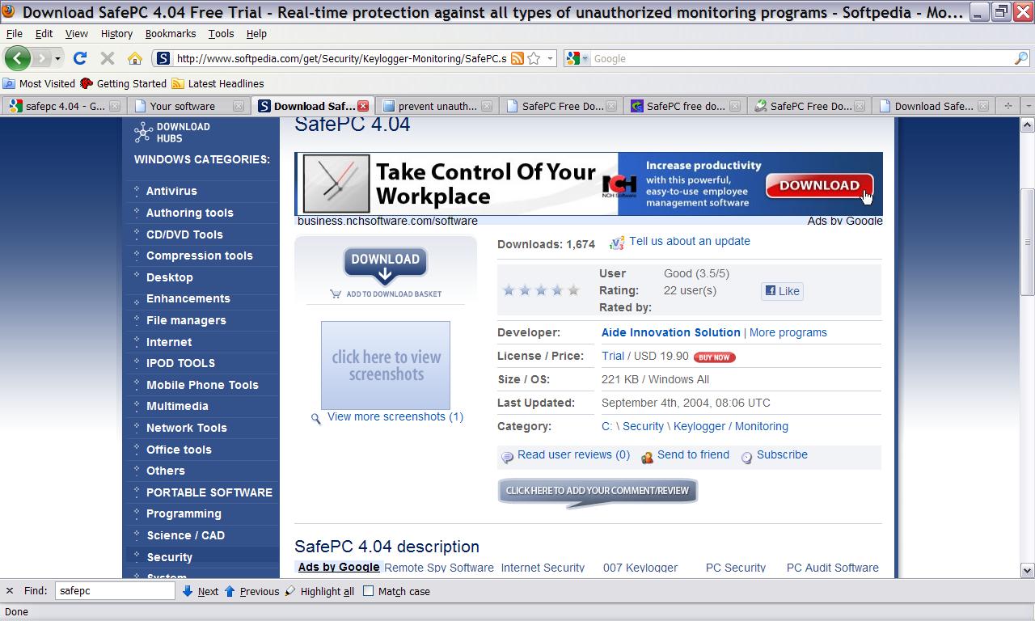
Task: Open the PORTABLE SOFTWARE category
Action: tap(209, 492)
